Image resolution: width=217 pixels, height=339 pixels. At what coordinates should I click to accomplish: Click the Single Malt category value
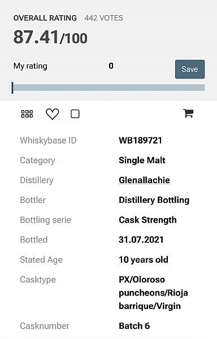tap(142, 160)
